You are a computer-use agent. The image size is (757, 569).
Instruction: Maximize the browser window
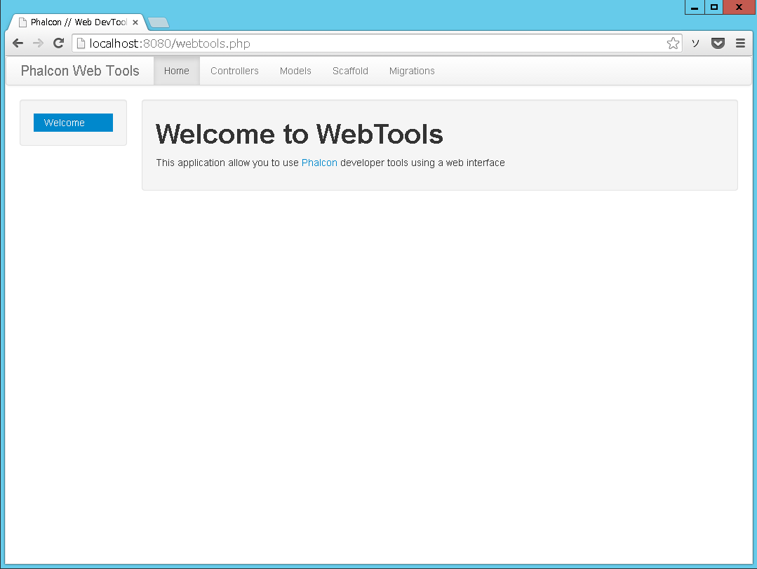click(714, 7)
